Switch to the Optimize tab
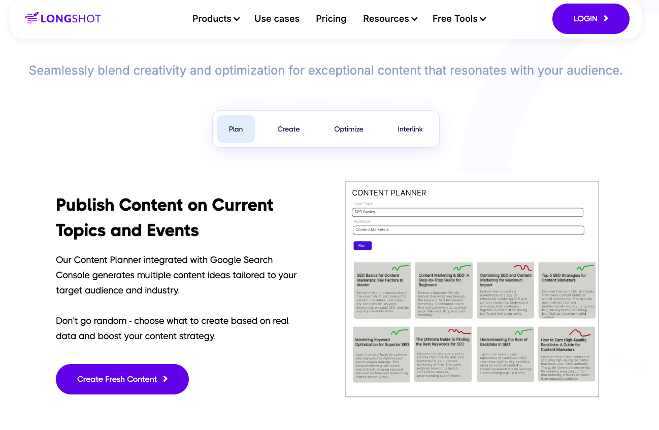Viewport: 659px width, 430px height. (349, 129)
